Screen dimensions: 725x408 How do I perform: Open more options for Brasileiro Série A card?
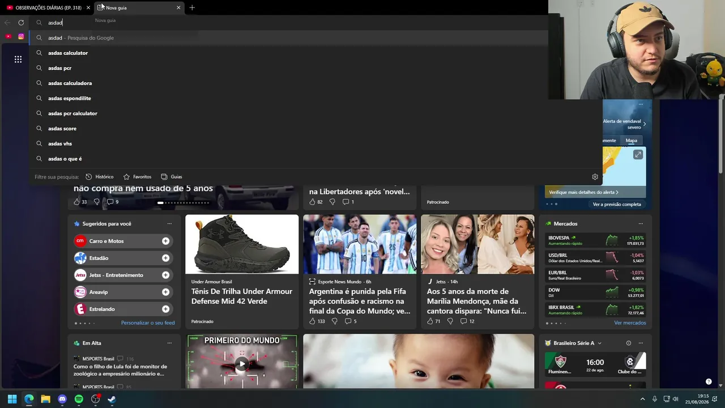click(641, 343)
